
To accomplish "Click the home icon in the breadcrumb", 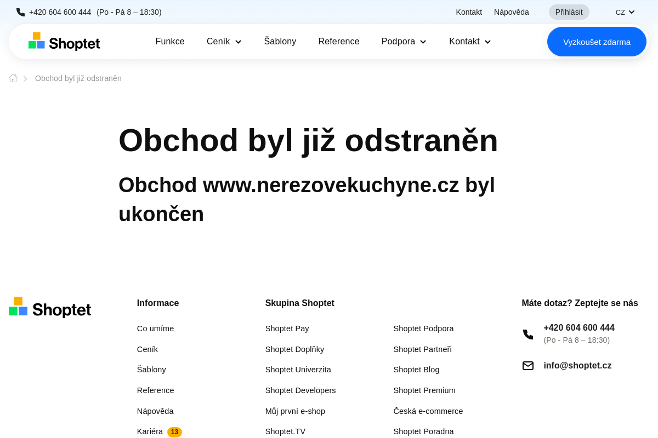I will (13, 78).
